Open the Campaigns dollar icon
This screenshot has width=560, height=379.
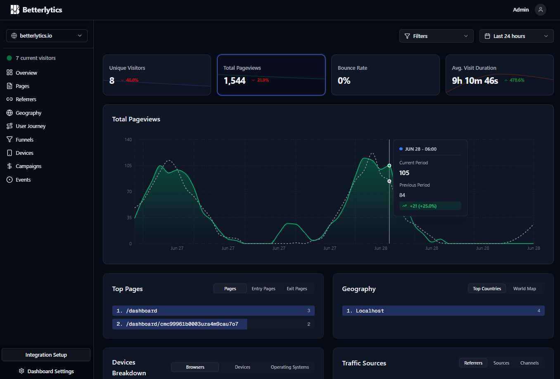click(x=9, y=166)
